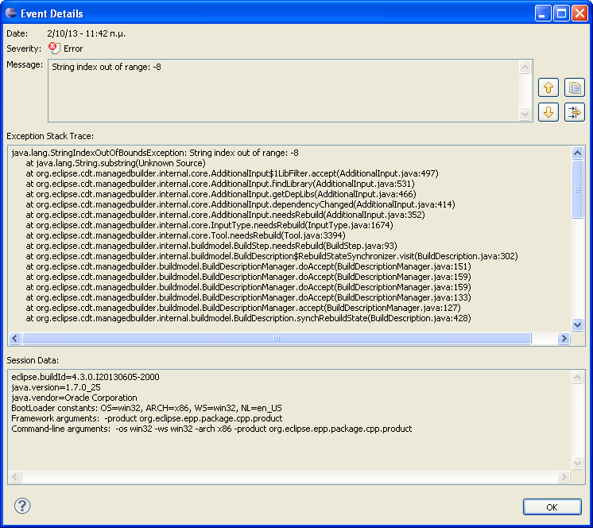
Task: Click the stack trace vertical scrollbar thumb
Action: pyautogui.click(x=577, y=189)
